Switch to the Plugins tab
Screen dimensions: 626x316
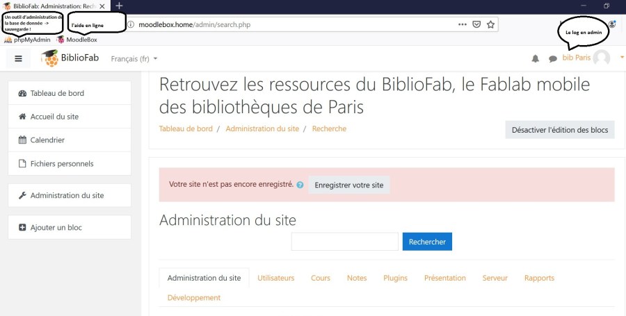click(x=395, y=278)
